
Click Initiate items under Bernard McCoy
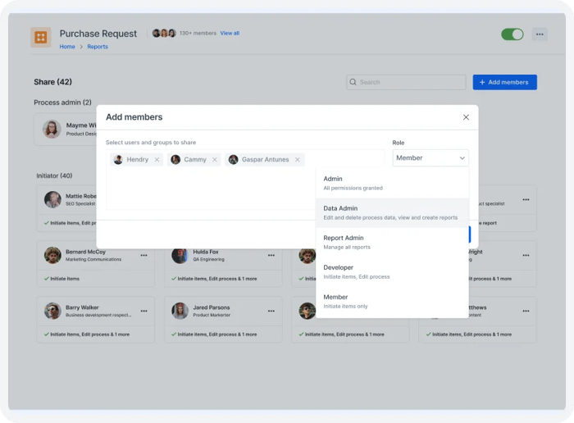coord(65,279)
